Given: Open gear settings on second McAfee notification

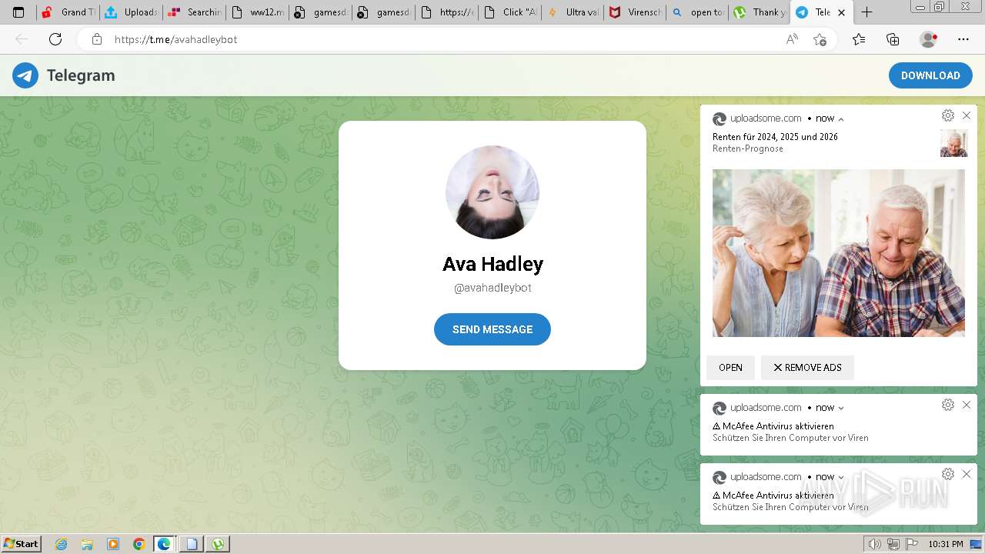Looking at the screenshot, I should tap(948, 474).
